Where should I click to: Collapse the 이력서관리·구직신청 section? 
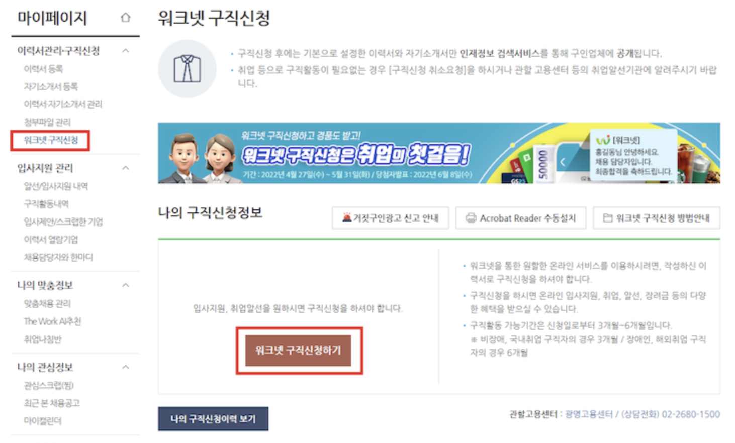tap(126, 50)
